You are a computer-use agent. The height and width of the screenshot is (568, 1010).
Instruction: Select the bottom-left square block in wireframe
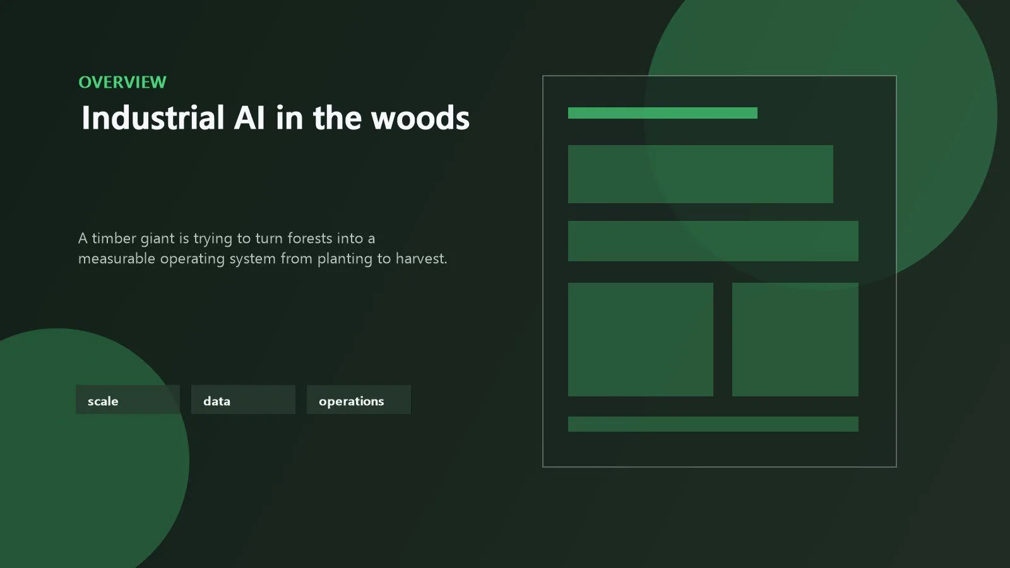pyautogui.click(x=641, y=340)
